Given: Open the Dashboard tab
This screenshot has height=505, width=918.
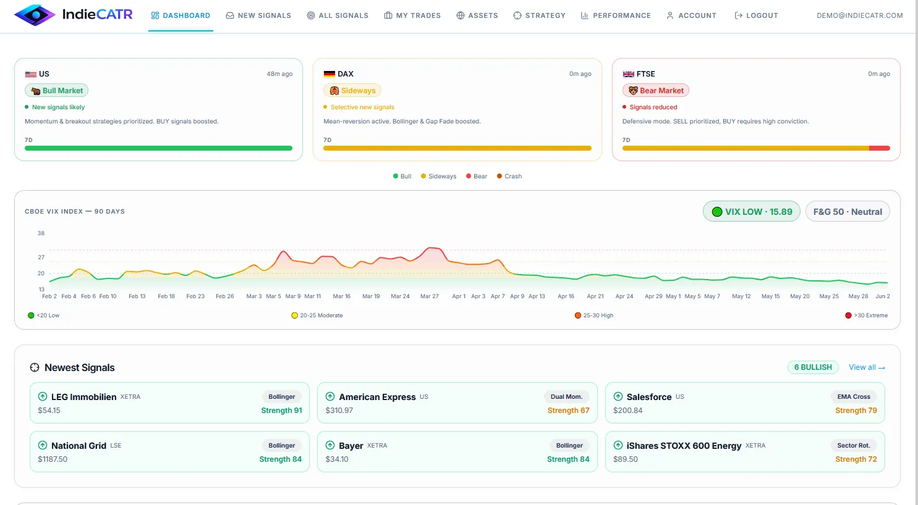Looking at the screenshot, I should (181, 15).
